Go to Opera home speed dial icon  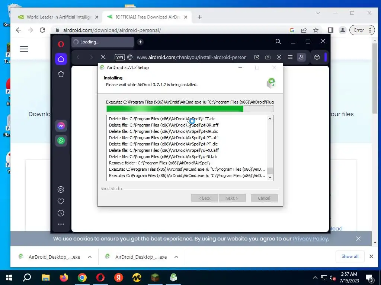(61, 59)
